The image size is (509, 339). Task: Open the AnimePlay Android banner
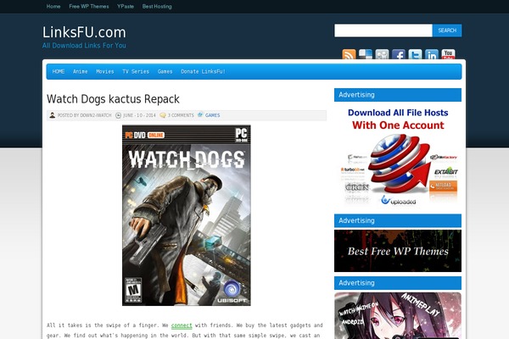point(398,315)
